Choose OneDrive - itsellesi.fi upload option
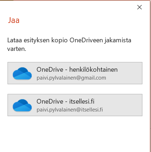This screenshot has height=152, width=151. [x=75, y=105]
